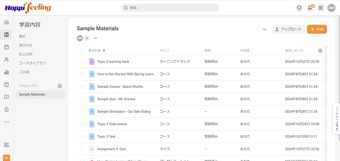Tick the Sample Quiz - Mt. Everest checkbox

(x=82, y=99)
